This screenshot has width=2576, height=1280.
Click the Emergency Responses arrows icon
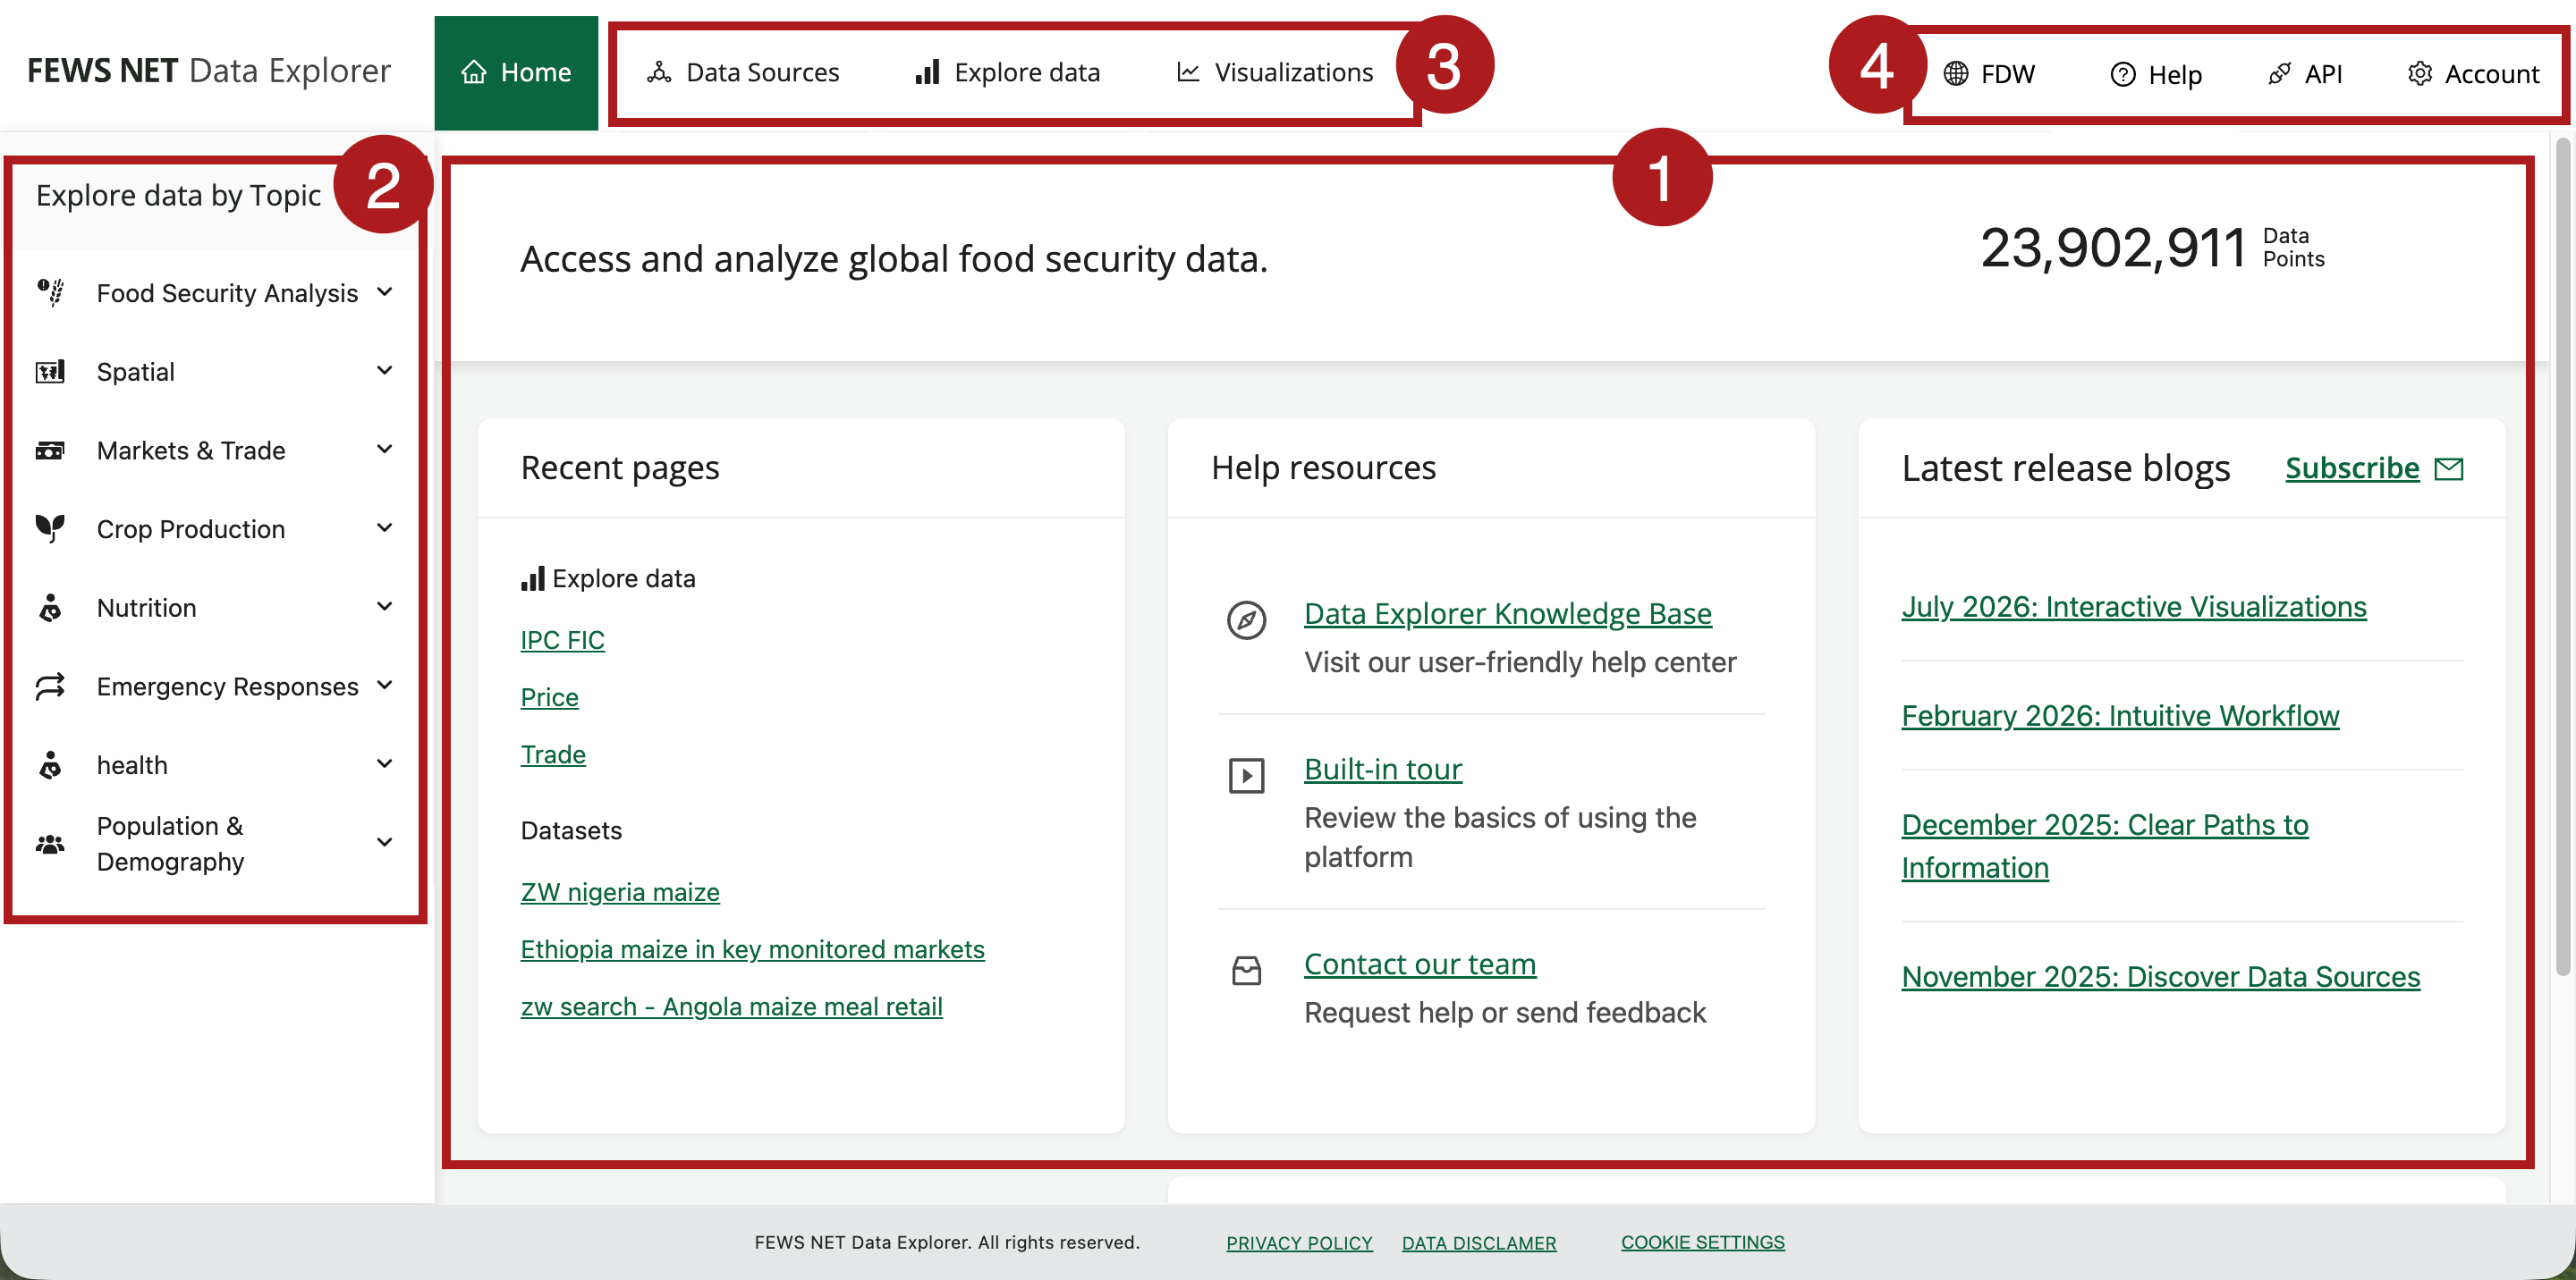[x=50, y=686]
